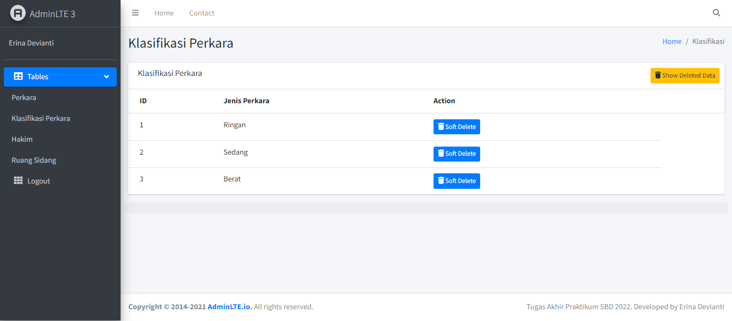Open the Ruang Sidang page
This screenshot has height=321, width=732.
pyautogui.click(x=33, y=159)
